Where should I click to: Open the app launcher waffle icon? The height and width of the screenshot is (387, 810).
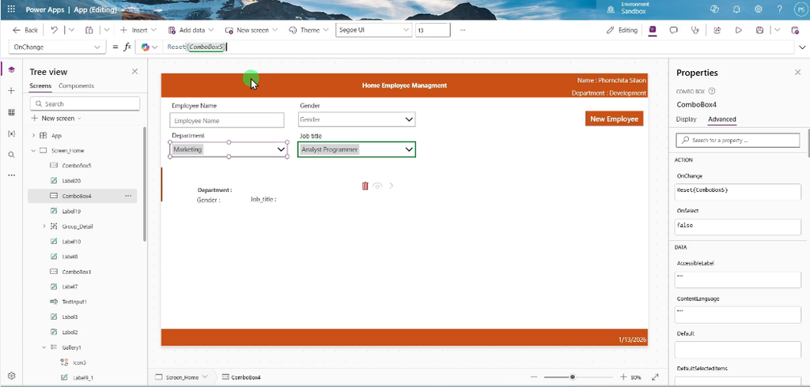(11, 9)
